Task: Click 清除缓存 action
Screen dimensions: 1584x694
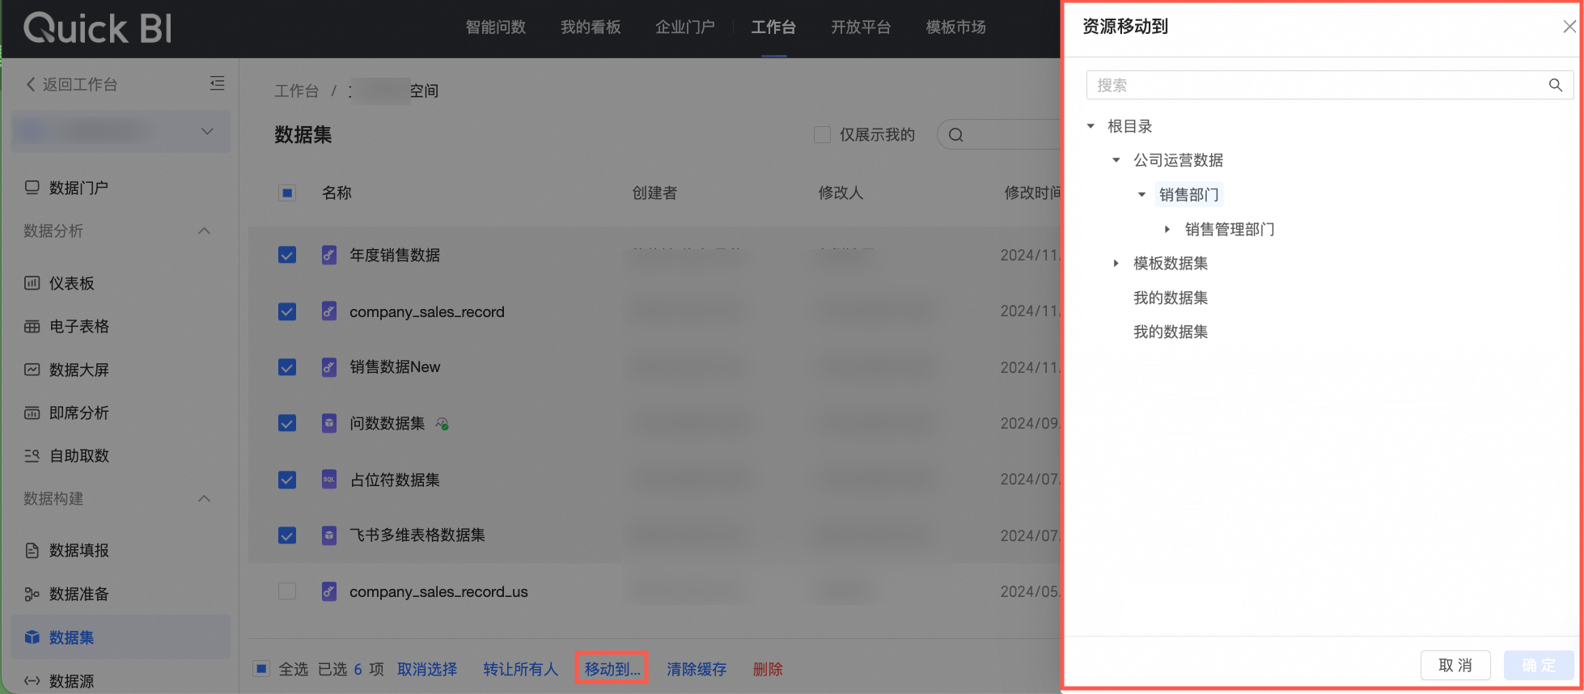Action: (697, 670)
